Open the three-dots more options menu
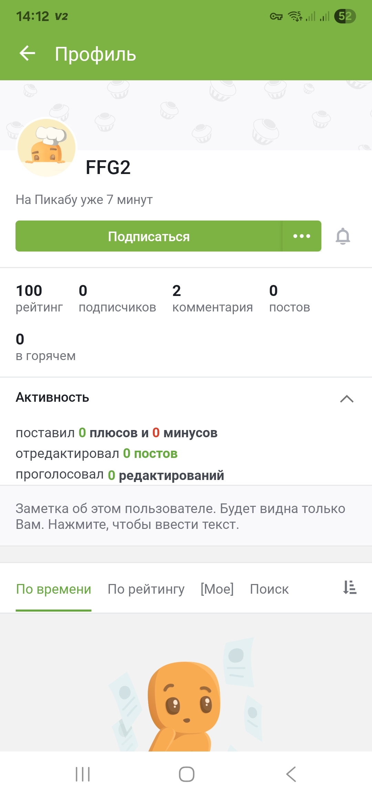The width and height of the screenshot is (372, 798). coord(302,236)
